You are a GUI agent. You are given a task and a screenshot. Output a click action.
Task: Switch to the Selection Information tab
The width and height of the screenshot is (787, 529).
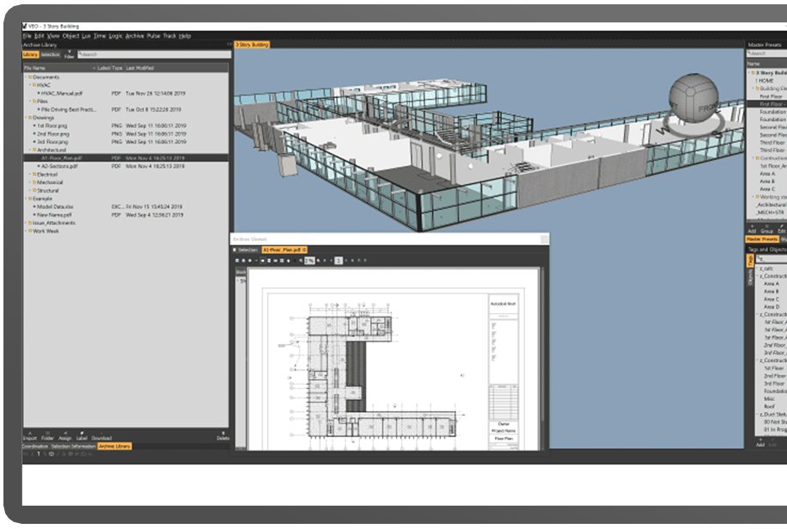click(73, 446)
